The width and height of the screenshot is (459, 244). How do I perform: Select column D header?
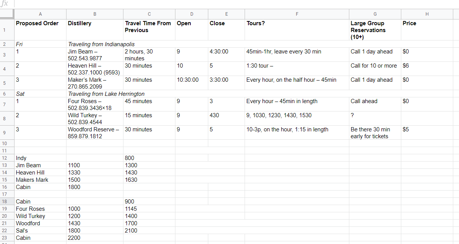tap(192, 14)
